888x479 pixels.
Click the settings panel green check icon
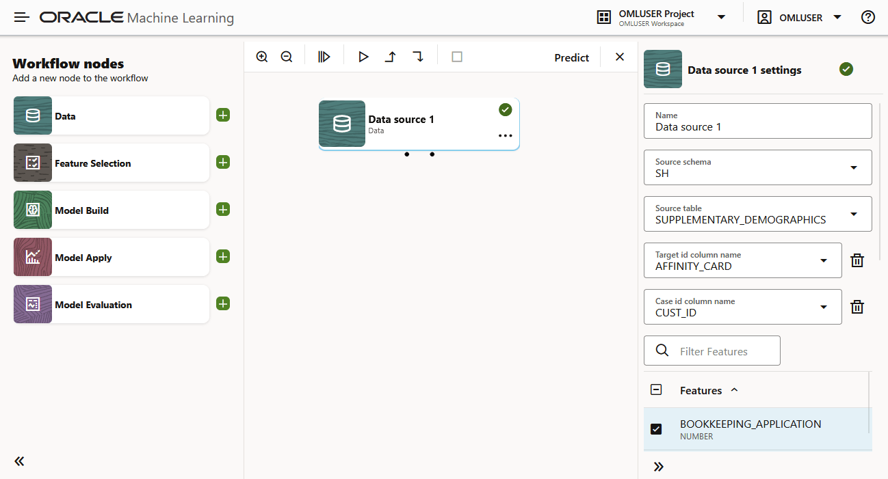[x=846, y=69]
